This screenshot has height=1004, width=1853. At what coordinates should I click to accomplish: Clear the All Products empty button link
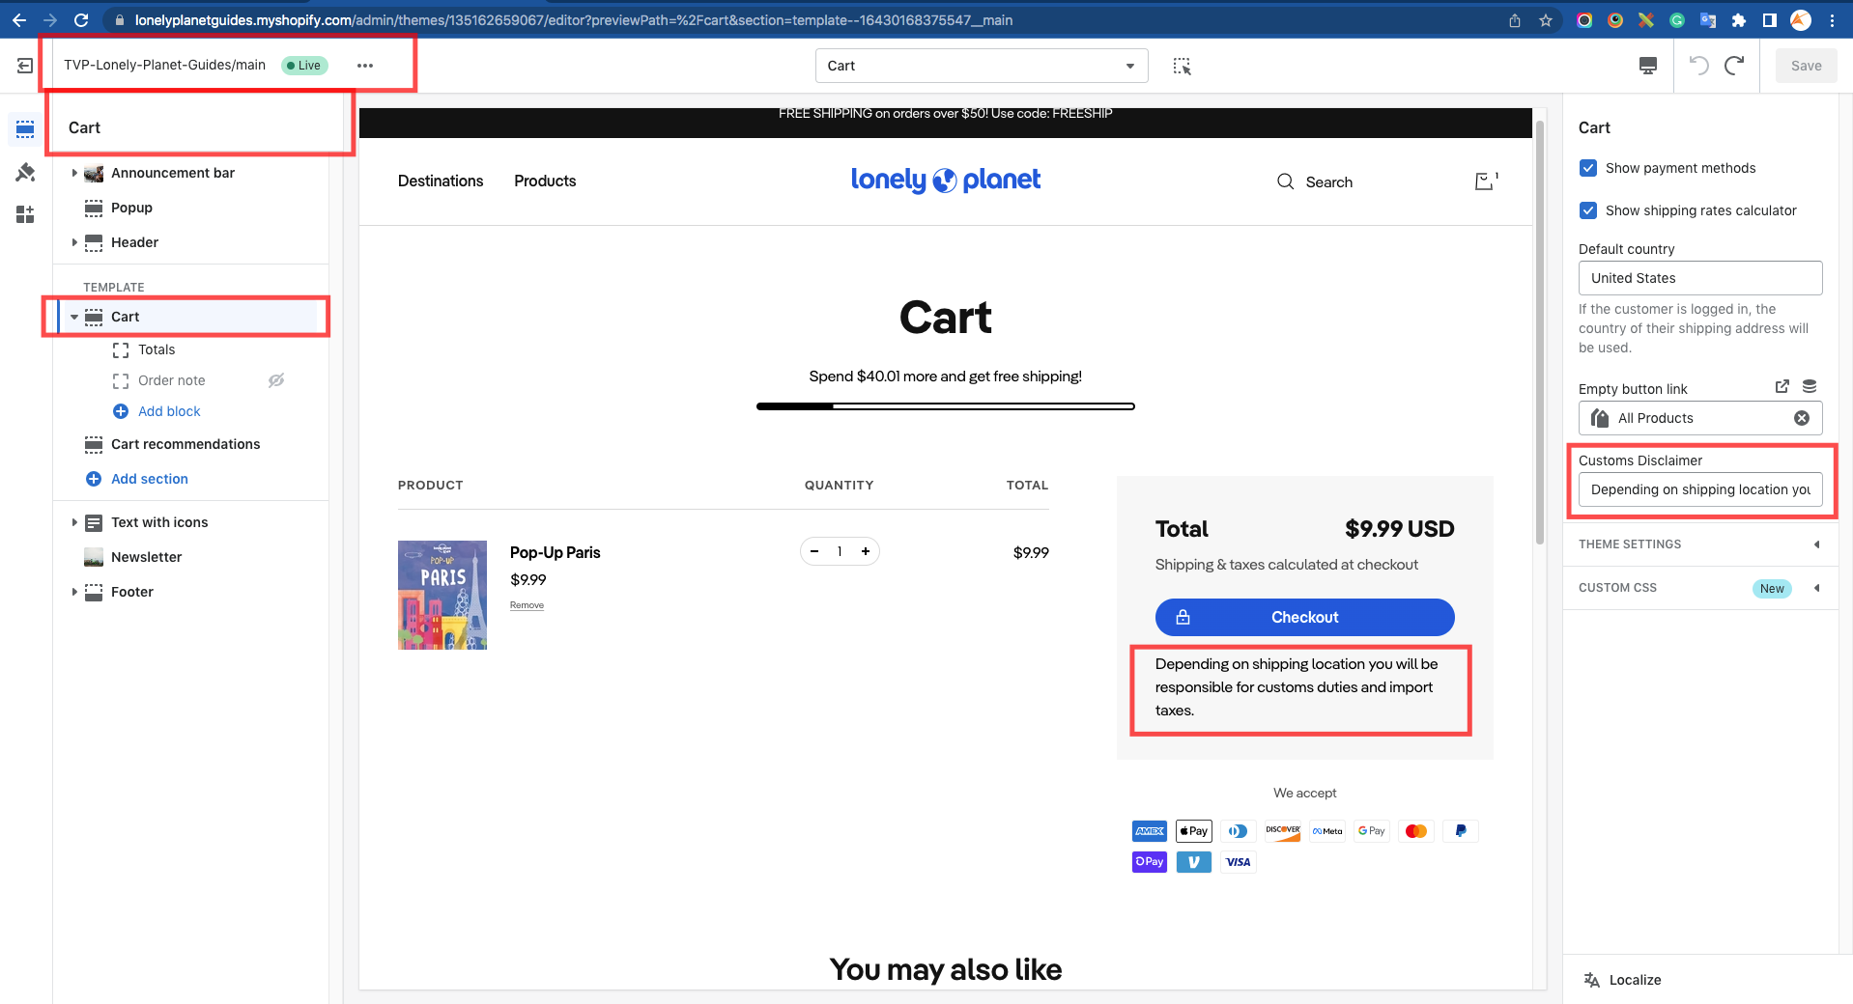click(1802, 418)
